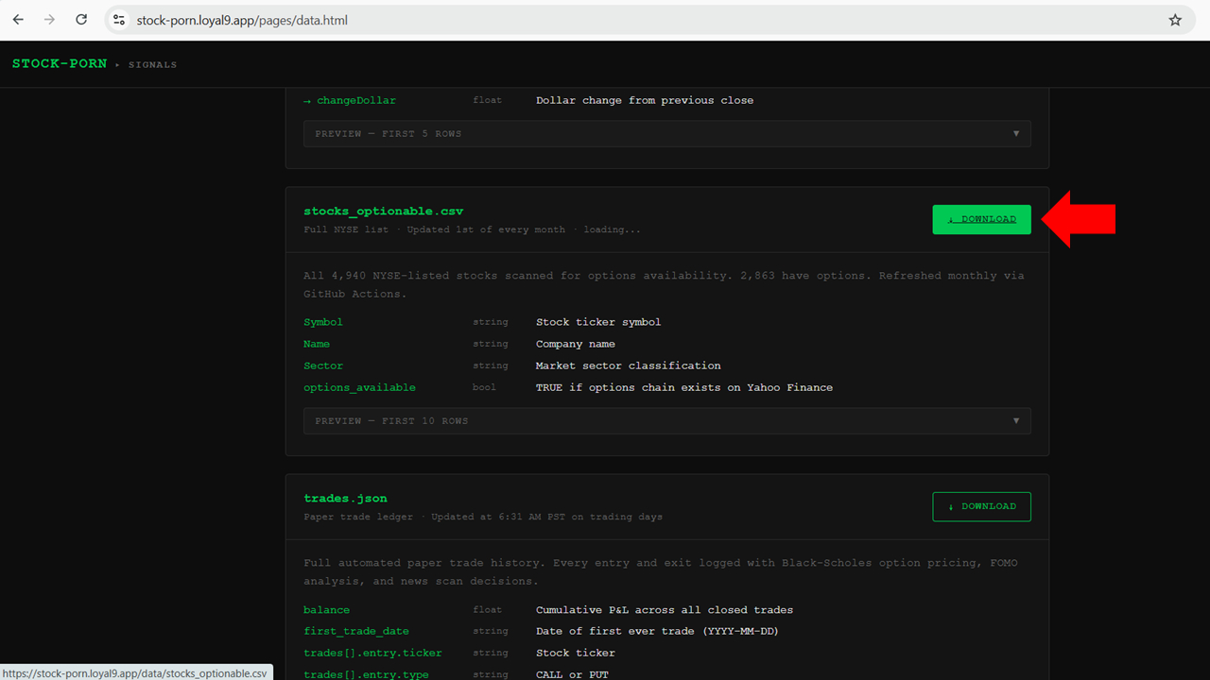Select 'Cumulative P&L across all closed trades' text
The image size is (1210, 680).
(x=665, y=609)
